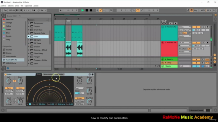Toggle the computer MIDI keyboard icon

click(x=191, y=10)
